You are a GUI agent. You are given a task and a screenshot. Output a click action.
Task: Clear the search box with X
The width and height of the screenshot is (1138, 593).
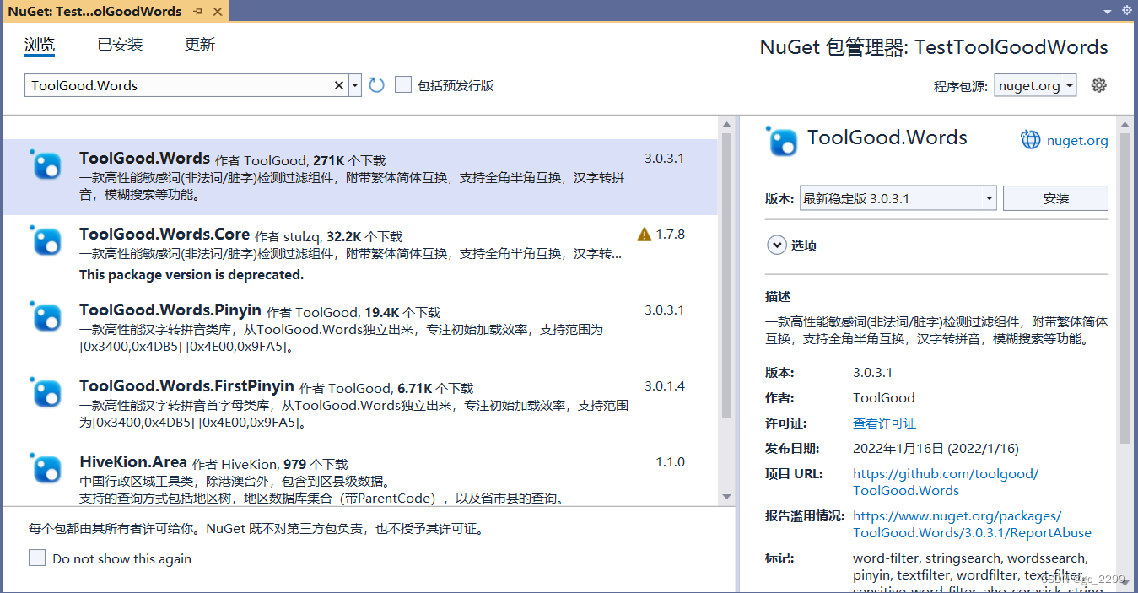[339, 85]
